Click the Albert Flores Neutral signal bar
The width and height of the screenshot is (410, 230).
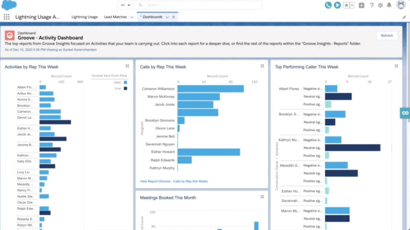coord(338,96)
